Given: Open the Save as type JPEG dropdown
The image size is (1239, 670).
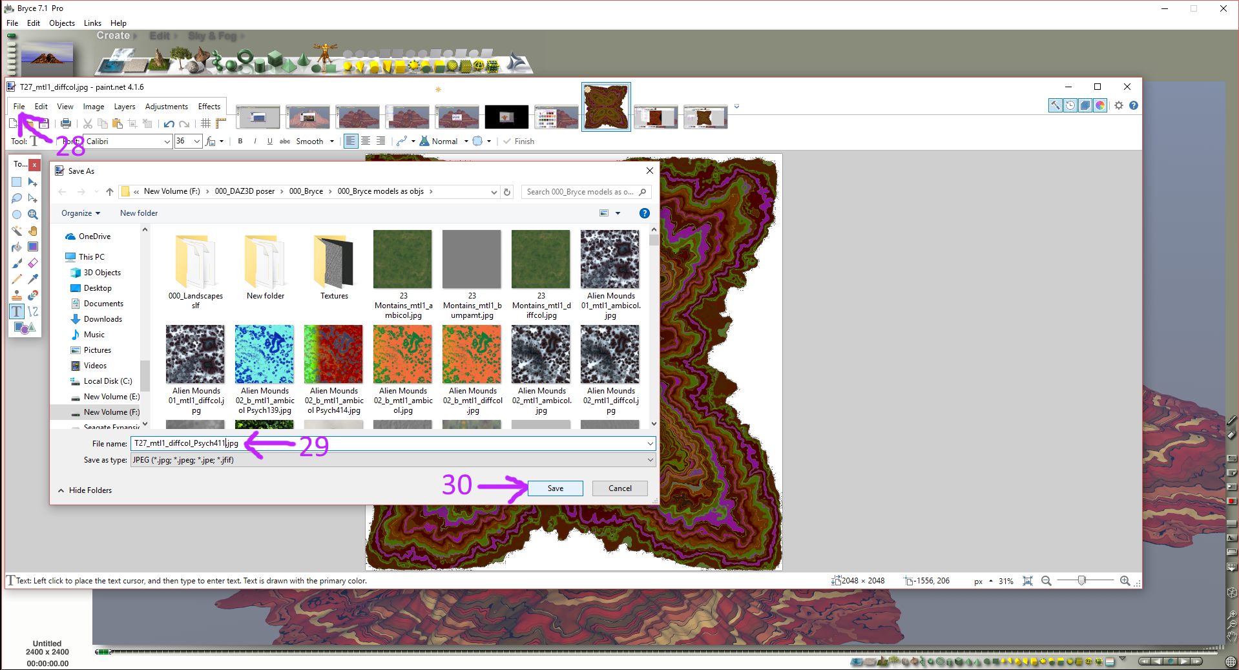Looking at the screenshot, I should point(393,460).
